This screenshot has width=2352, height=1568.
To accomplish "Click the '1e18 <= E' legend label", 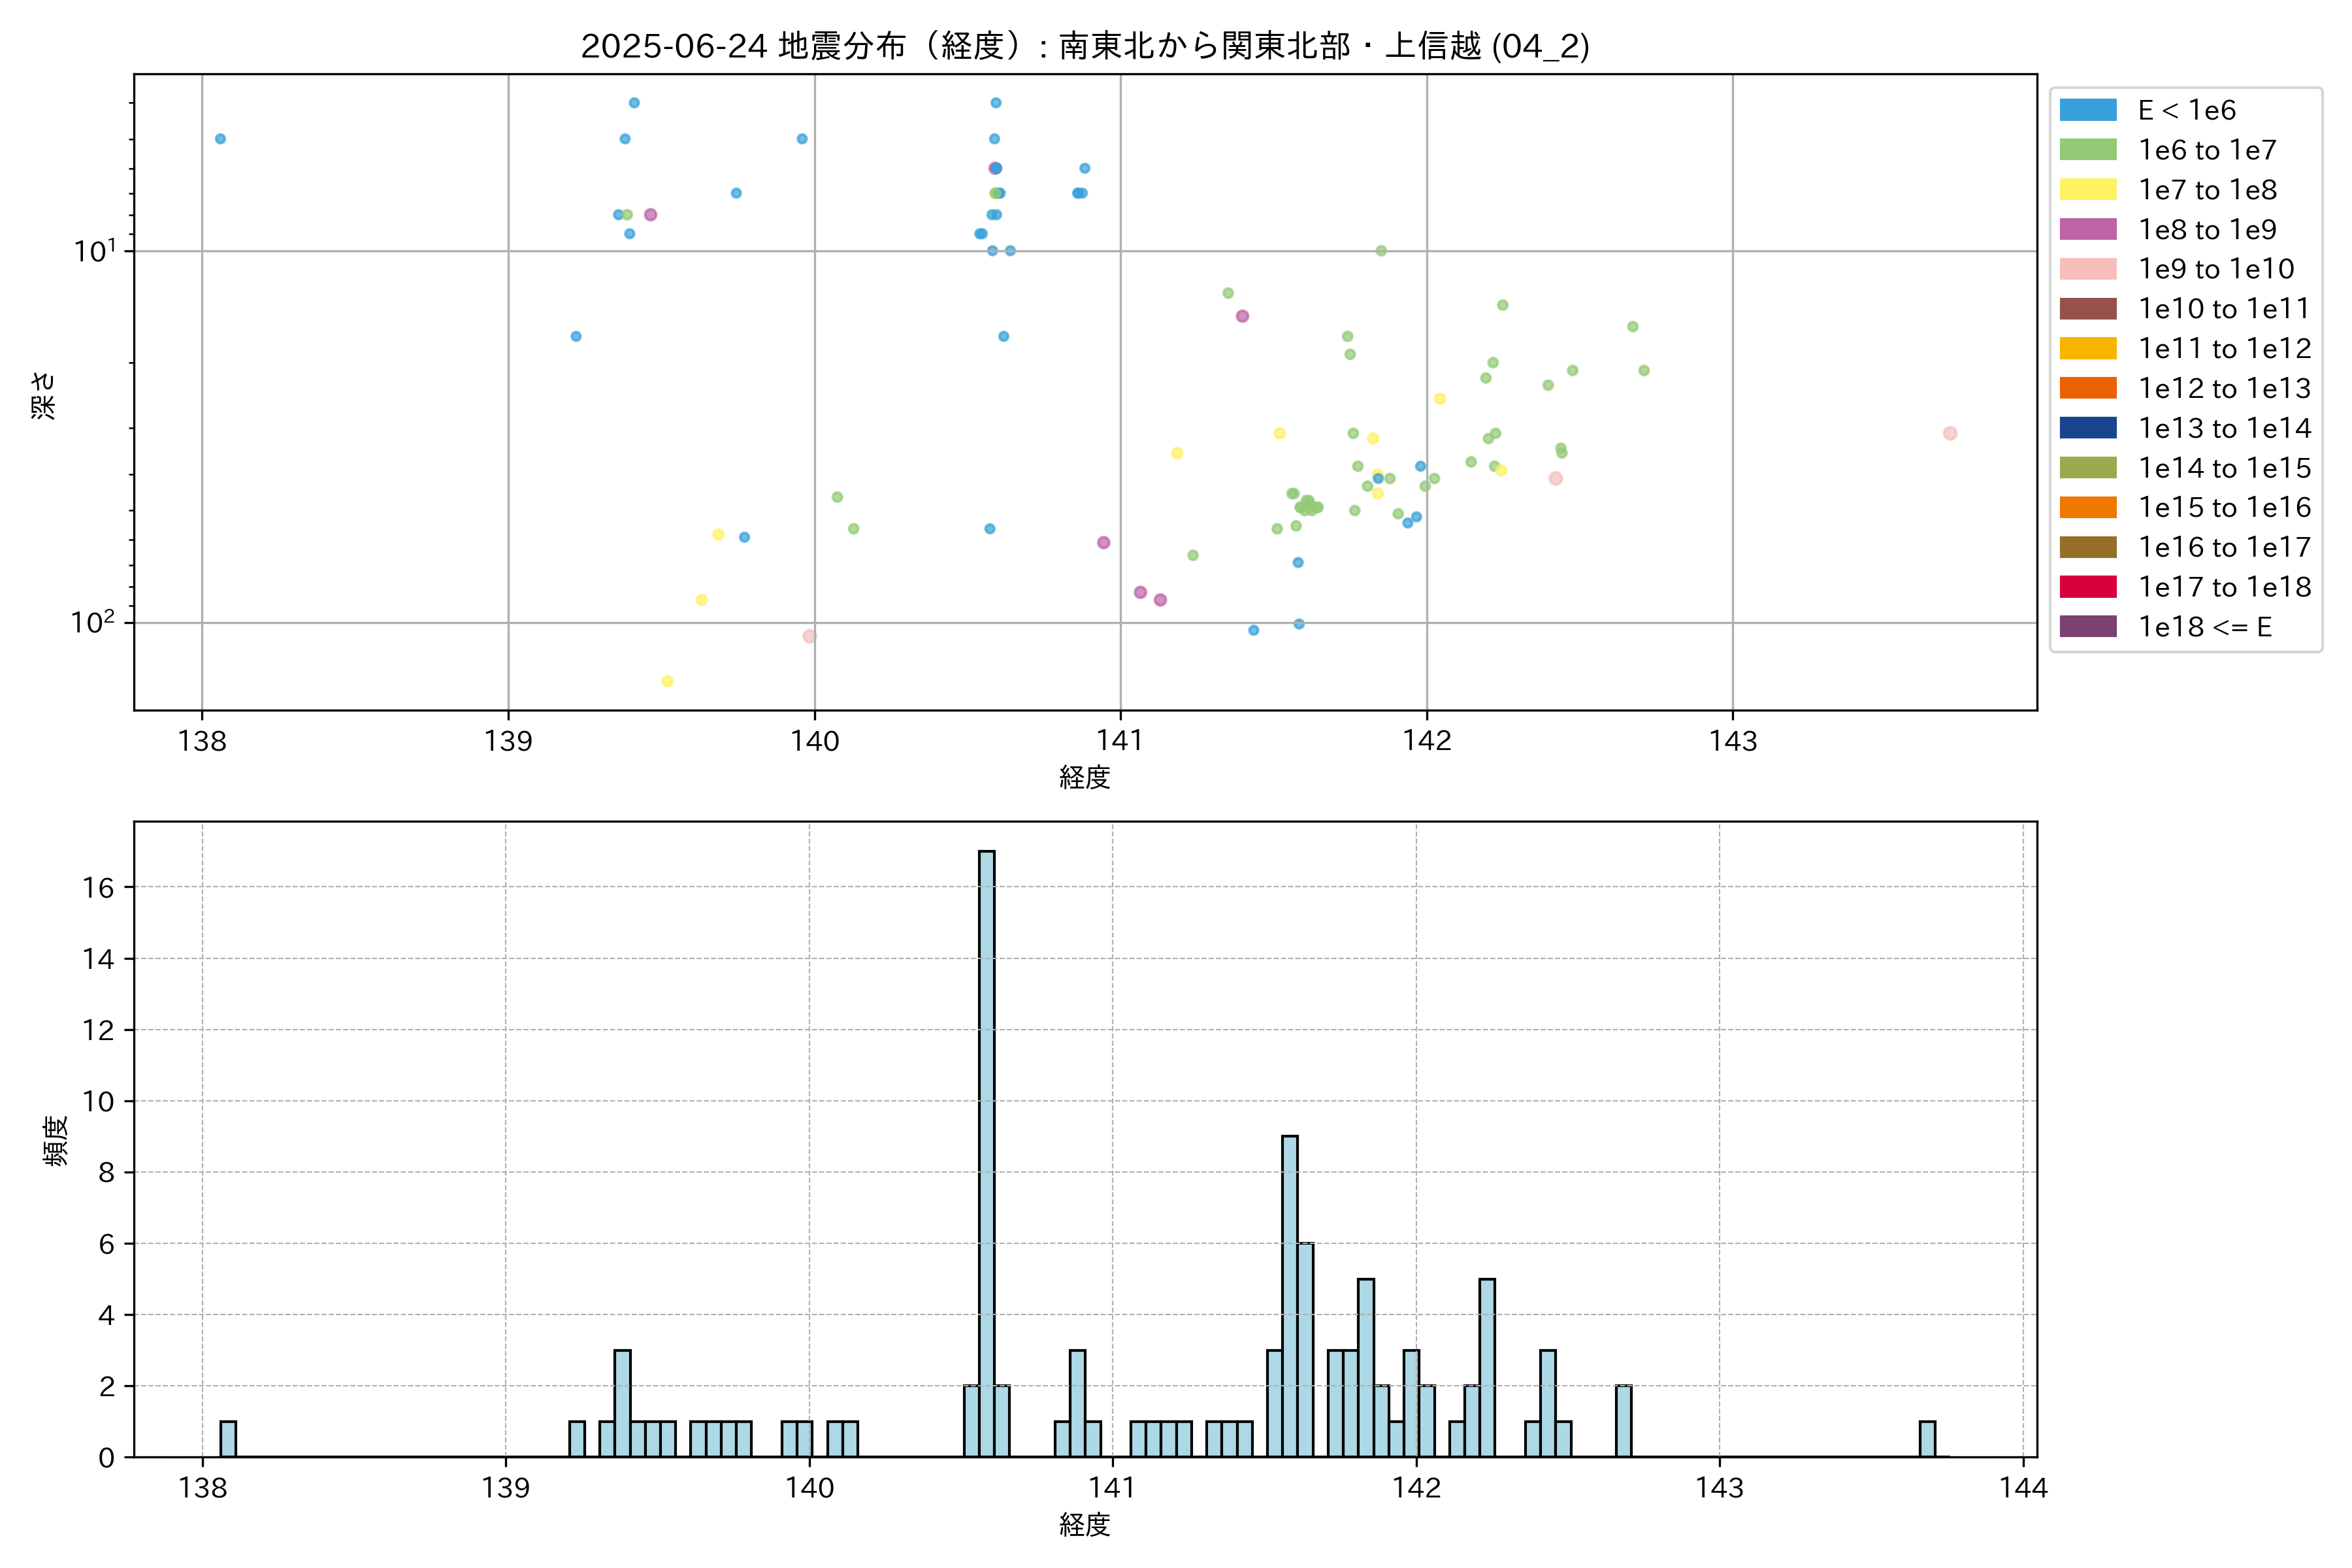I will click(x=2205, y=627).
